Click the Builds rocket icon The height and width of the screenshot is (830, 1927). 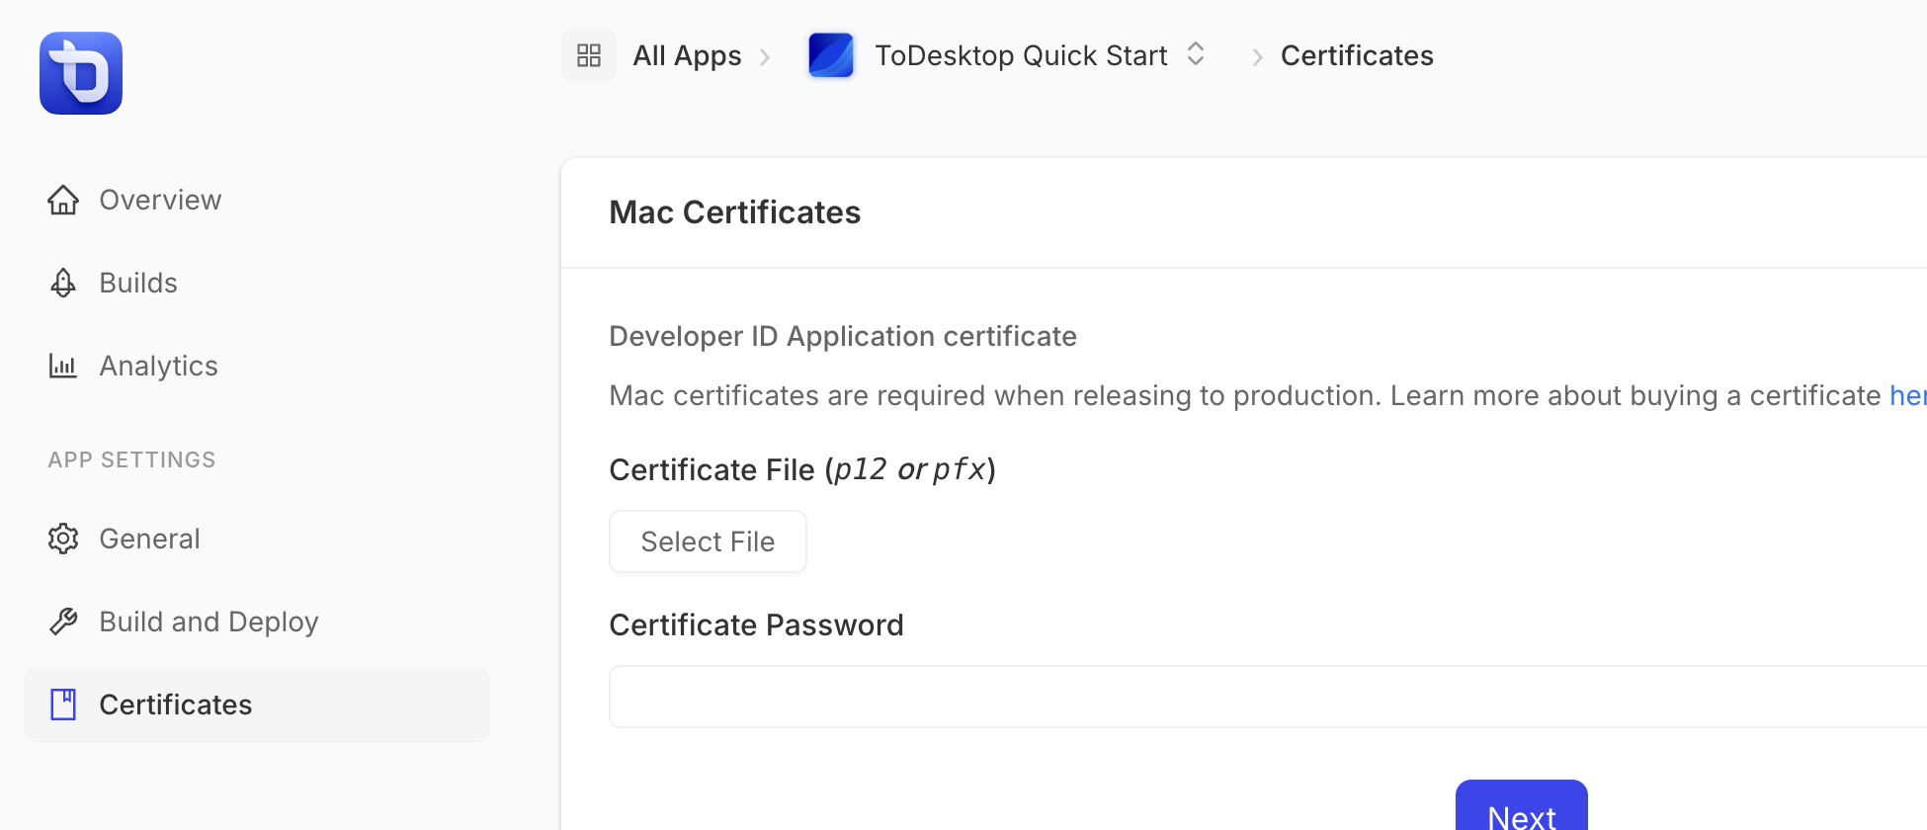coord(63,283)
